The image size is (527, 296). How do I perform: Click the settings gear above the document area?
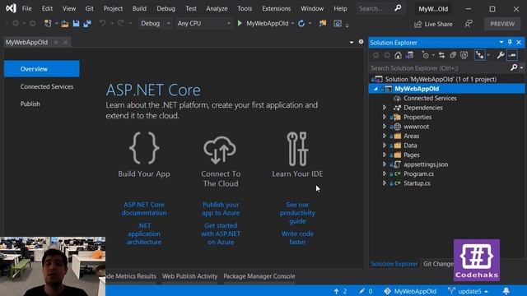click(x=361, y=42)
